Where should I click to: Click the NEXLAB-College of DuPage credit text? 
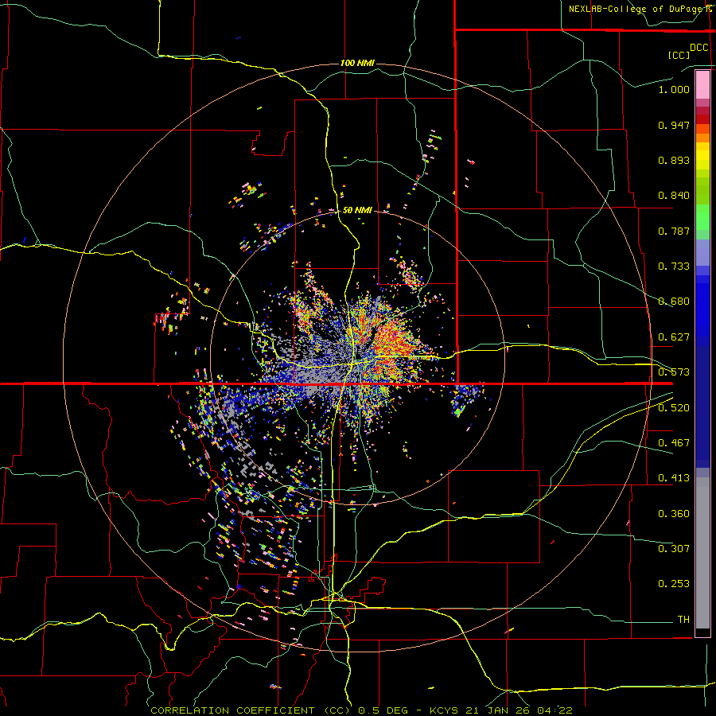tap(638, 9)
